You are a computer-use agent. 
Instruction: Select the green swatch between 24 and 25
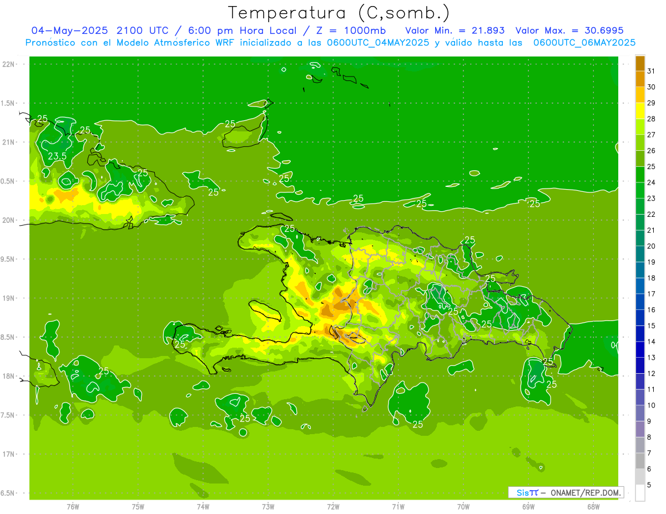(x=640, y=174)
